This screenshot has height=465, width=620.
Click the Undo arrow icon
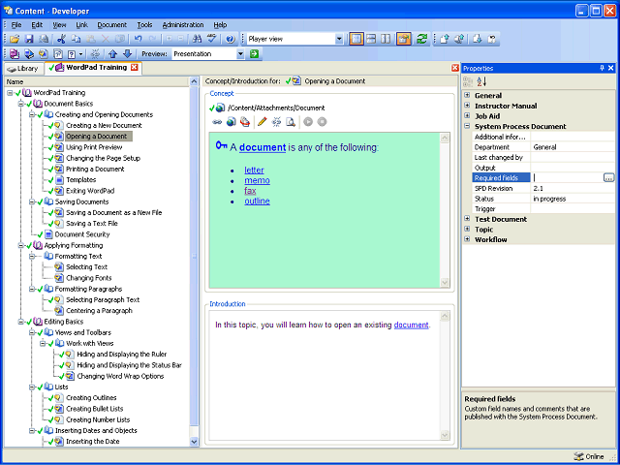coord(138,39)
